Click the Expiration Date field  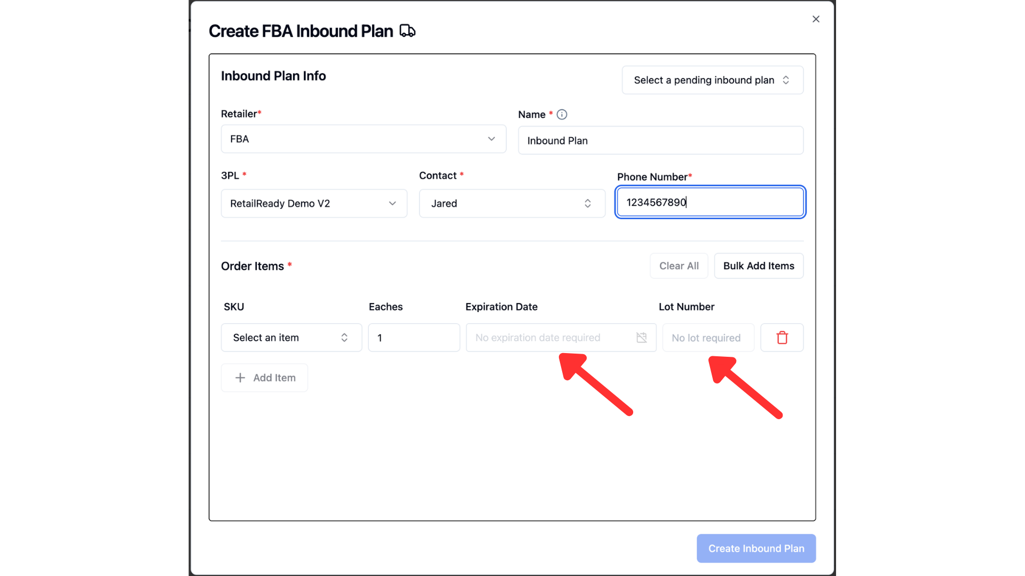point(561,338)
